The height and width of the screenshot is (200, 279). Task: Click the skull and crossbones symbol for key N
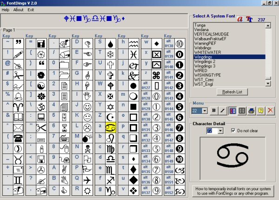(87, 148)
